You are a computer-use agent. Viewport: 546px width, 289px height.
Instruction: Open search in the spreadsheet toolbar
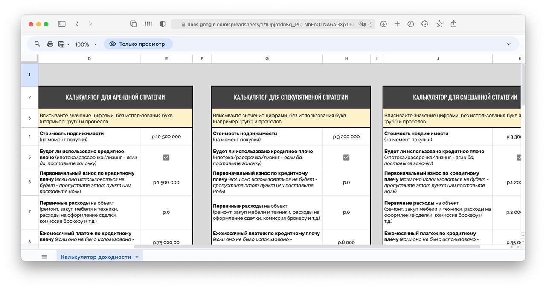click(38, 44)
